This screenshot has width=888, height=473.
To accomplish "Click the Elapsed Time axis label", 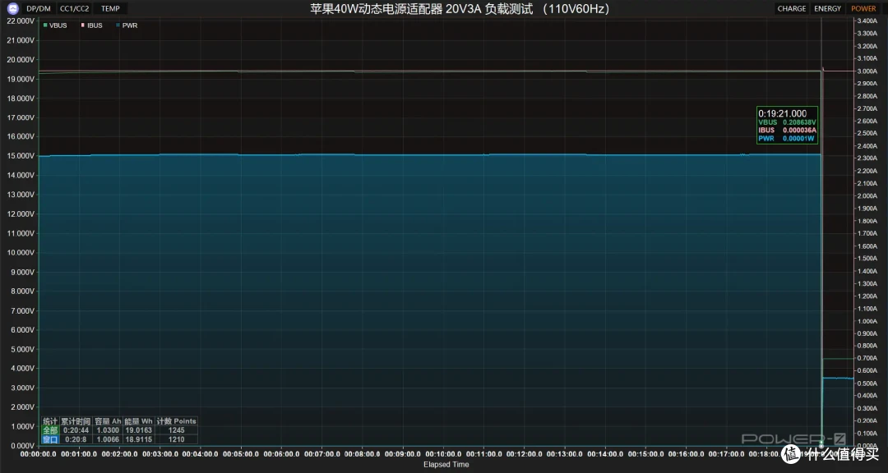I will click(x=446, y=465).
